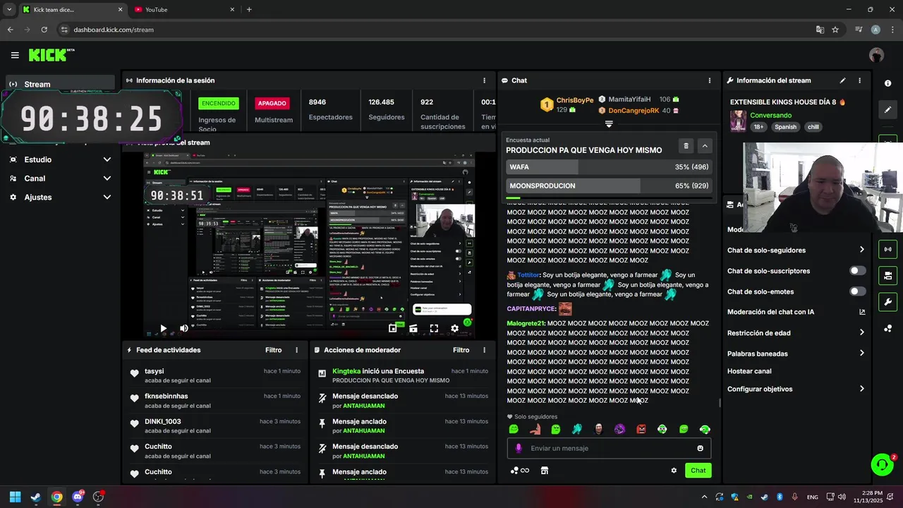Open Steam from the Windows taskbar
This screenshot has width=903, height=508.
[x=36, y=497]
